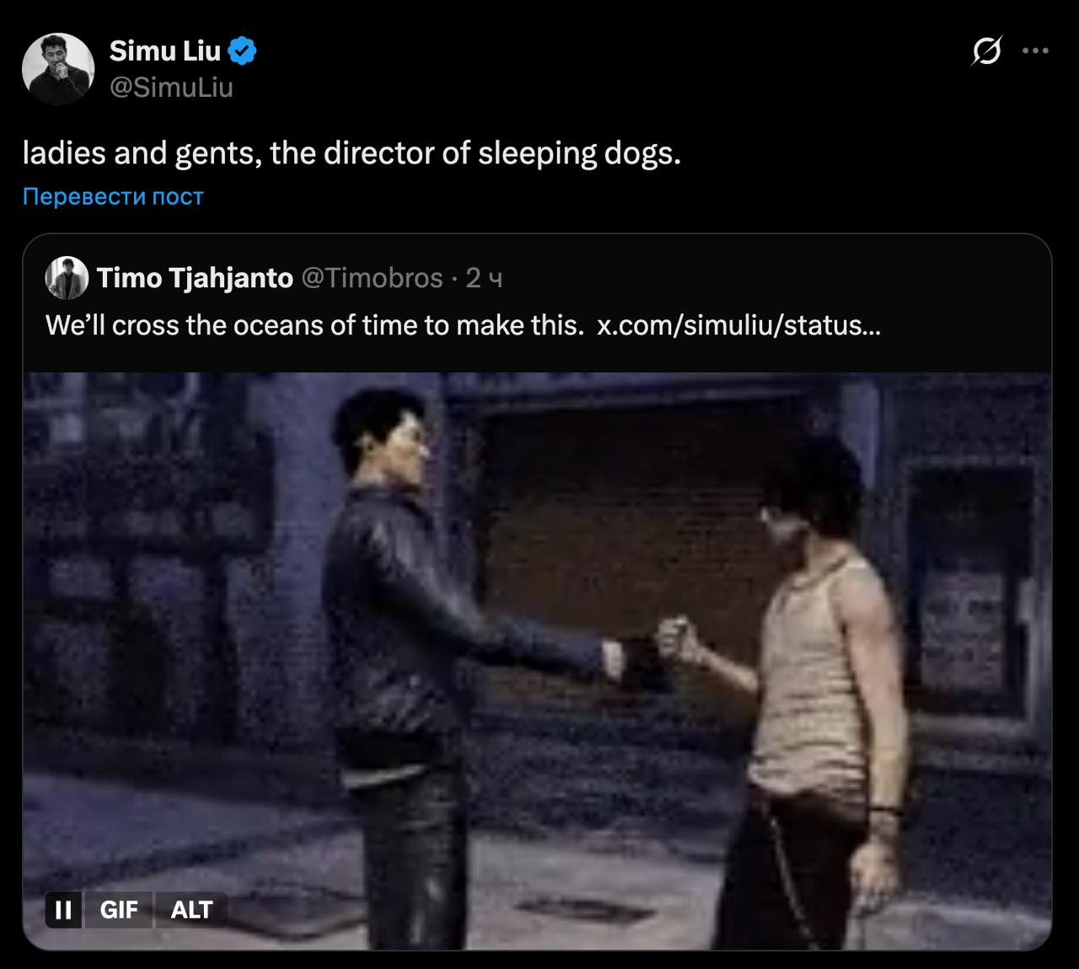Click the blue verified badge next to Simu Liu
The image size is (1079, 969).
pyautogui.click(x=243, y=51)
